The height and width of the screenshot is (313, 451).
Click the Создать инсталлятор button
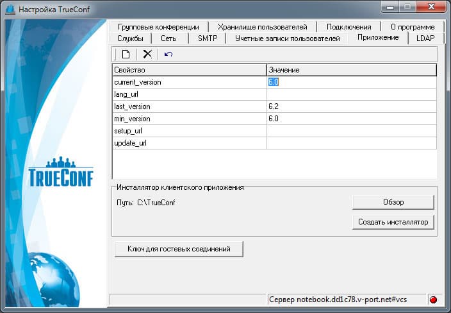point(393,222)
